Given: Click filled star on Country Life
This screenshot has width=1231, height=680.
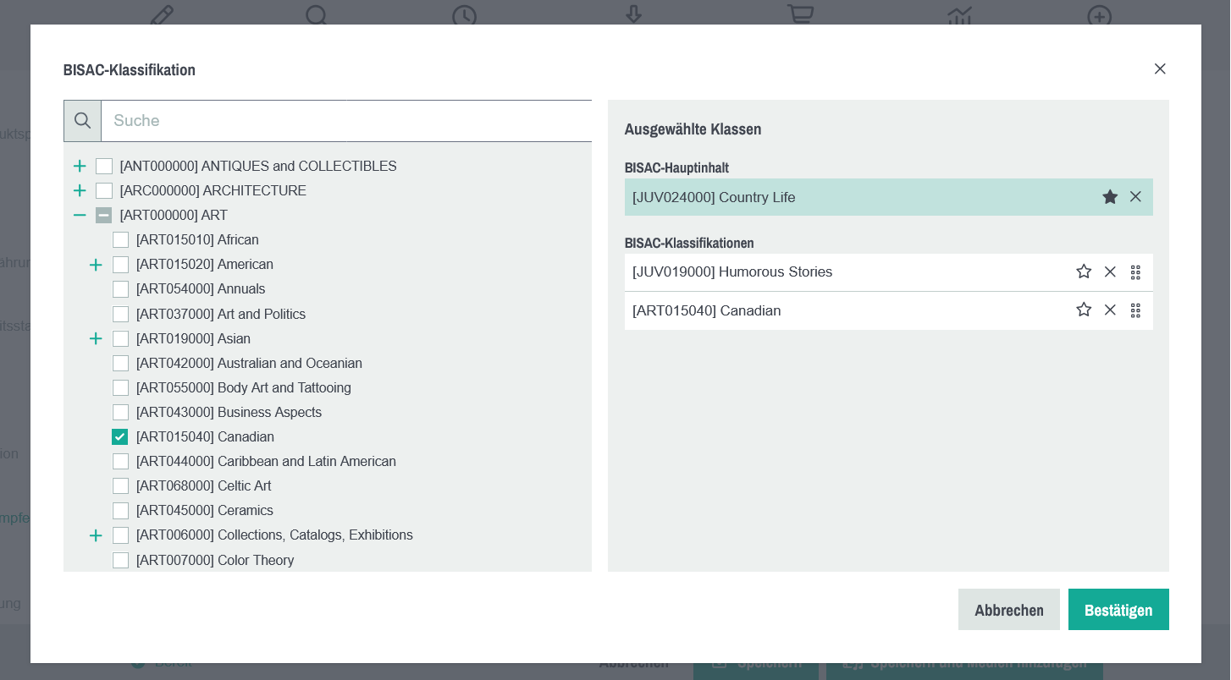Looking at the screenshot, I should coord(1110,197).
